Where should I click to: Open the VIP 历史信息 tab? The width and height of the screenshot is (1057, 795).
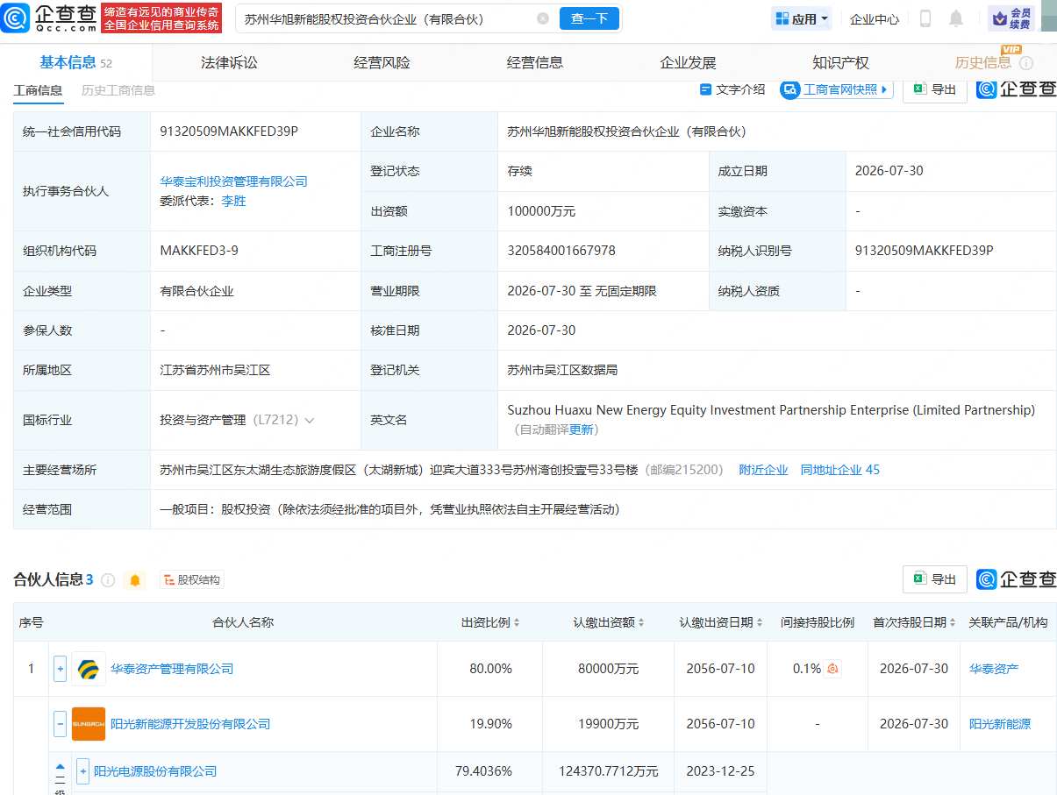pyautogui.click(x=982, y=63)
